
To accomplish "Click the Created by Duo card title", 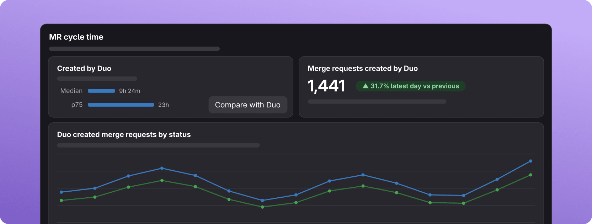I will (x=84, y=68).
